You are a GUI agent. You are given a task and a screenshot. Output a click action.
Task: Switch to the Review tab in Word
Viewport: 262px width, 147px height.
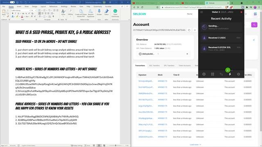point(73,7)
